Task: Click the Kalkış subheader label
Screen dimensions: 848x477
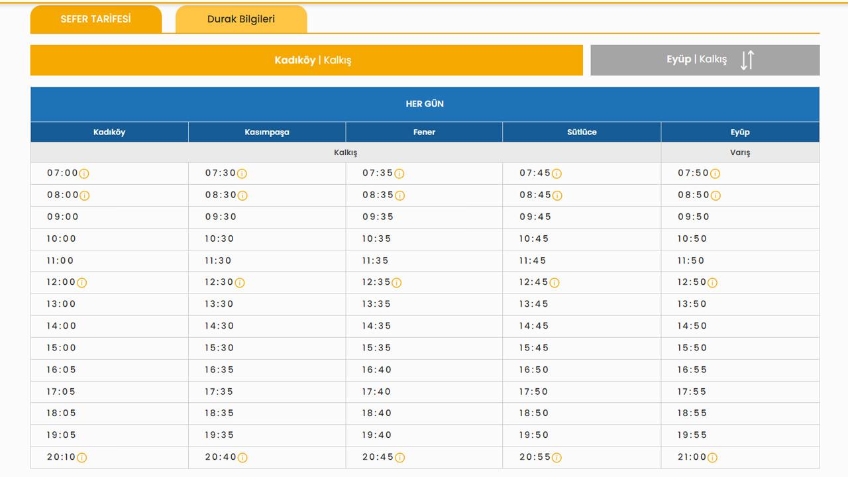Action: (x=345, y=152)
